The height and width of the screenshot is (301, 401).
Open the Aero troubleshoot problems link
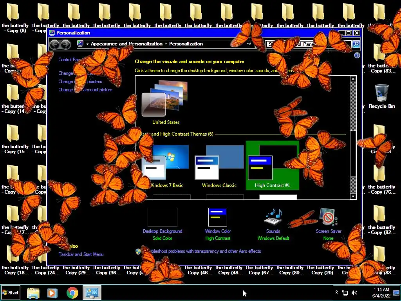point(201,251)
